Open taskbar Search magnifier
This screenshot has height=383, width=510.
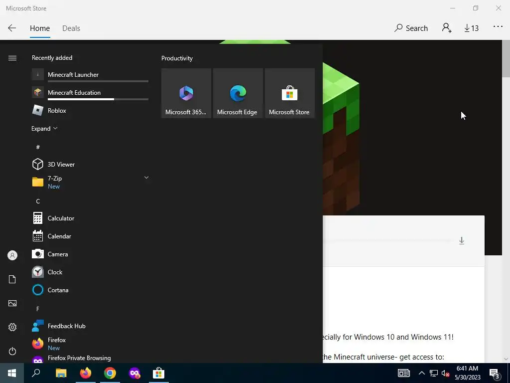[x=36, y=373]
